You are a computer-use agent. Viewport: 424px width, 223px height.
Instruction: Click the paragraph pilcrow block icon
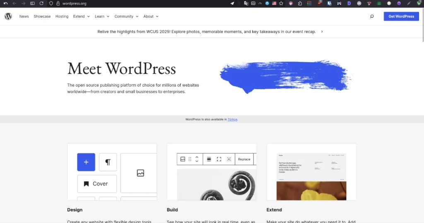click(108, 162)
